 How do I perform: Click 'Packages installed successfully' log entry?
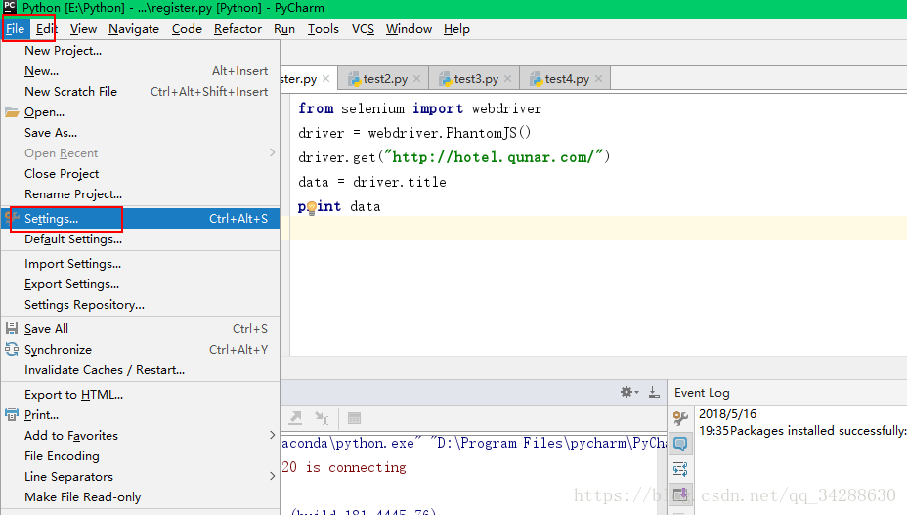(x=802, y=431)
